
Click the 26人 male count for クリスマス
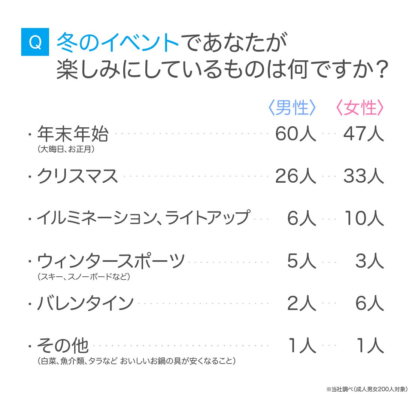(x=296, y=176)
